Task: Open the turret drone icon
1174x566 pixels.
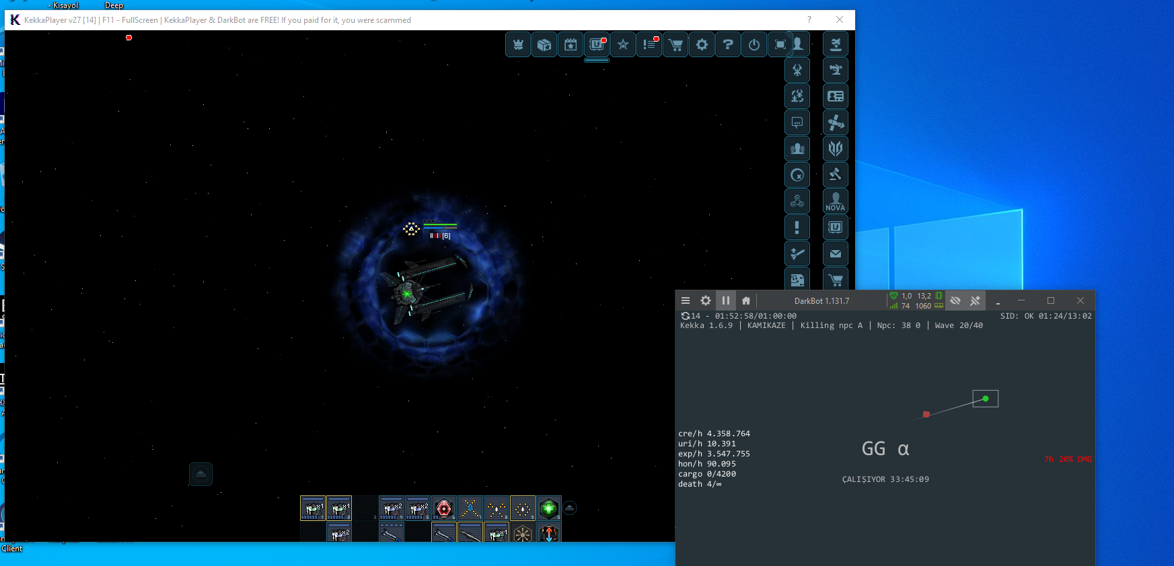Action: click(x=836, y=70)
